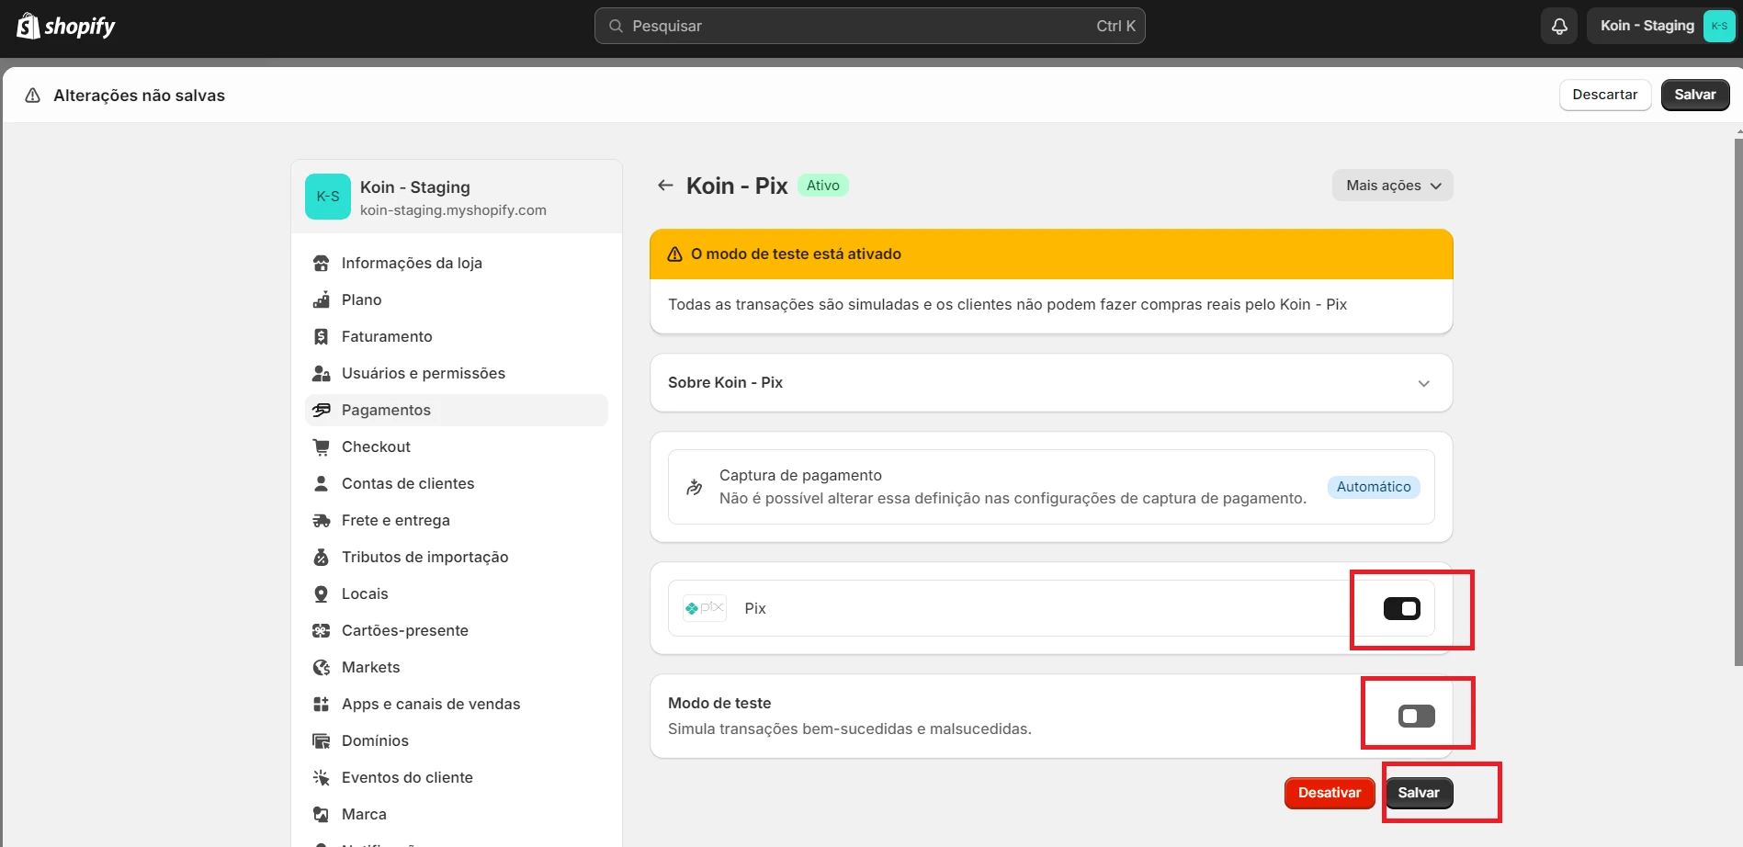Click the Captura de pagamento hand icon
This screenshot has height=847, width=1743.
tap(695, 487)
